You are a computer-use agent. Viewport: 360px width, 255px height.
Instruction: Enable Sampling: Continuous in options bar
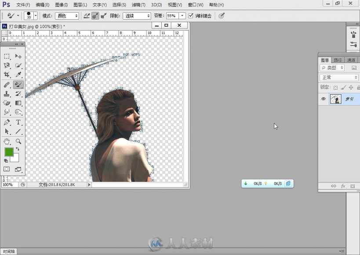[x=87, y=16]
